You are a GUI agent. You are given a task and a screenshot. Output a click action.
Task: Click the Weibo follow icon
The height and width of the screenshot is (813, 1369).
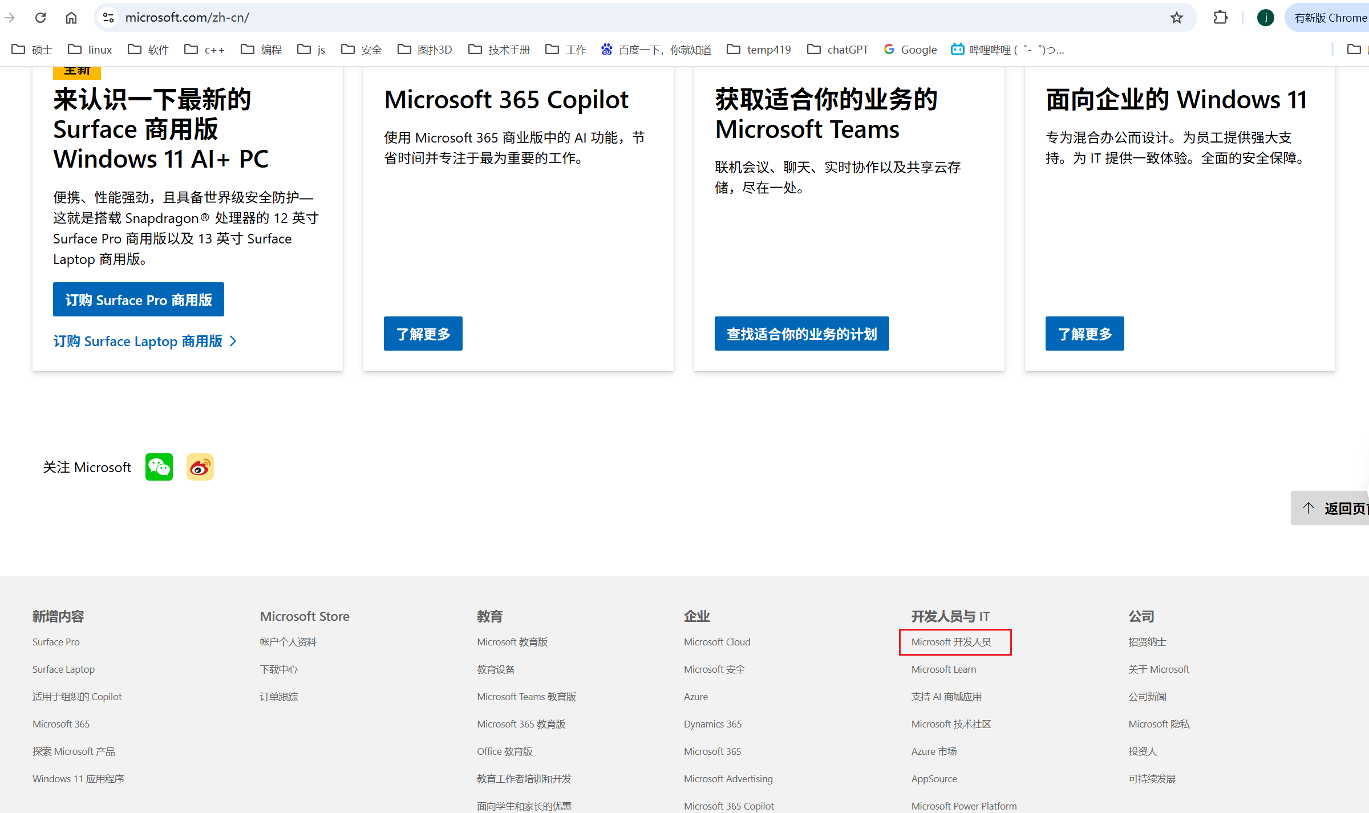pos(200,467)
